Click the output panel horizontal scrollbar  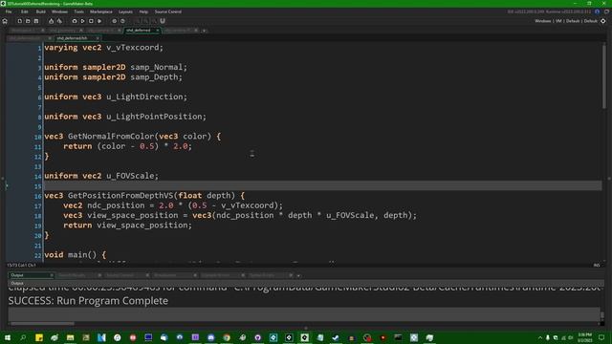coord(42,323)
